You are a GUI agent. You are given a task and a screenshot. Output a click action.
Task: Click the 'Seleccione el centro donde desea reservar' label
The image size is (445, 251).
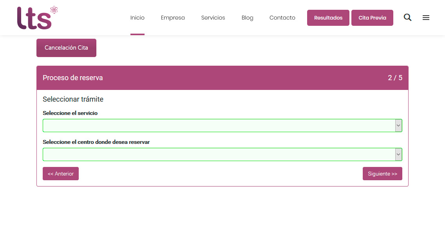tap(96, 142)
